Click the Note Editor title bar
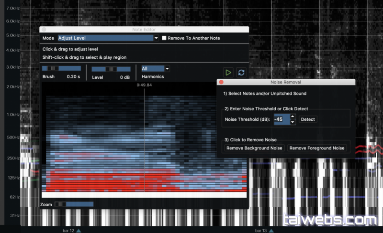The width and height of the screenshot is (383, 233). (x=144, y=30)
